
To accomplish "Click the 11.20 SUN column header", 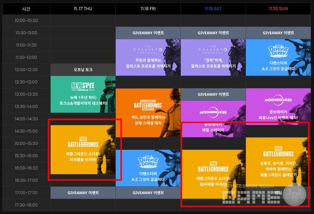I will pyautogui.click(x=278, y=8).
